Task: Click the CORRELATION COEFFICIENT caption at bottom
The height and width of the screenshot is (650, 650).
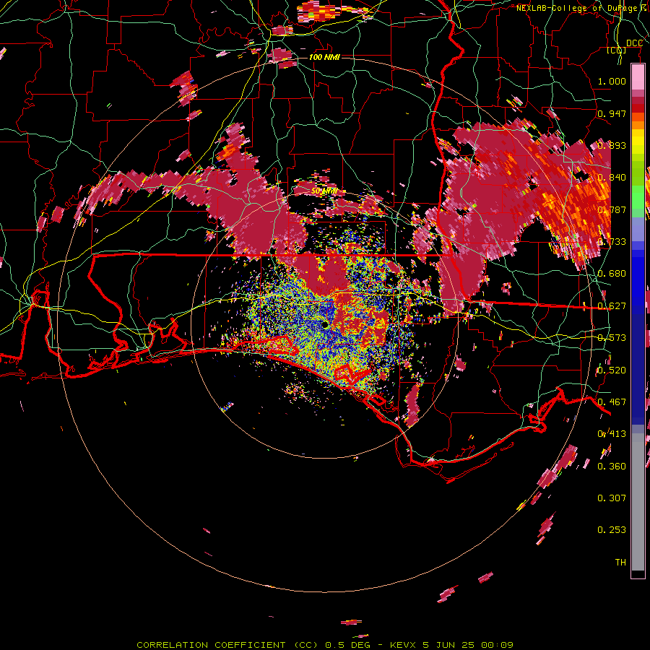Action: 325,645
